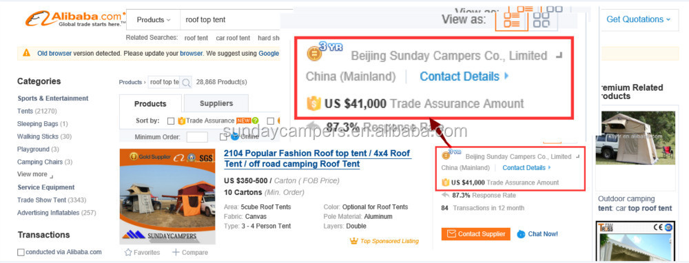Switch to grid gallery view icon

point(541,20)
